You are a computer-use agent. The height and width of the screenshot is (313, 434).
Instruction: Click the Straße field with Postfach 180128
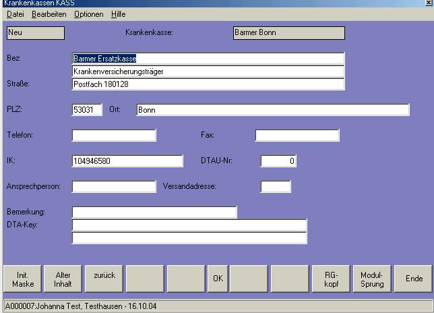[208, 84]
